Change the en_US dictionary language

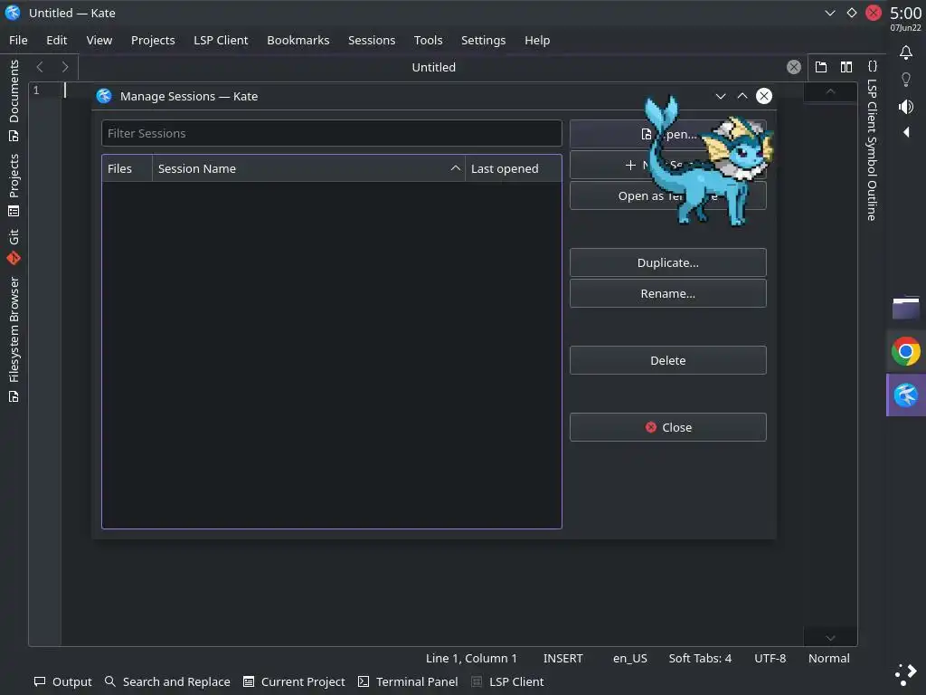[x=630, y=658]
